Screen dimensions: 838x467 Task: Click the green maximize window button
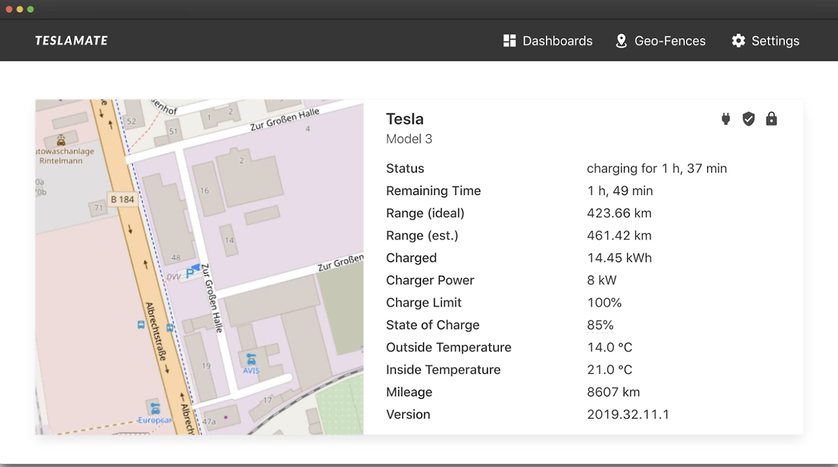(x=30, y=9)
